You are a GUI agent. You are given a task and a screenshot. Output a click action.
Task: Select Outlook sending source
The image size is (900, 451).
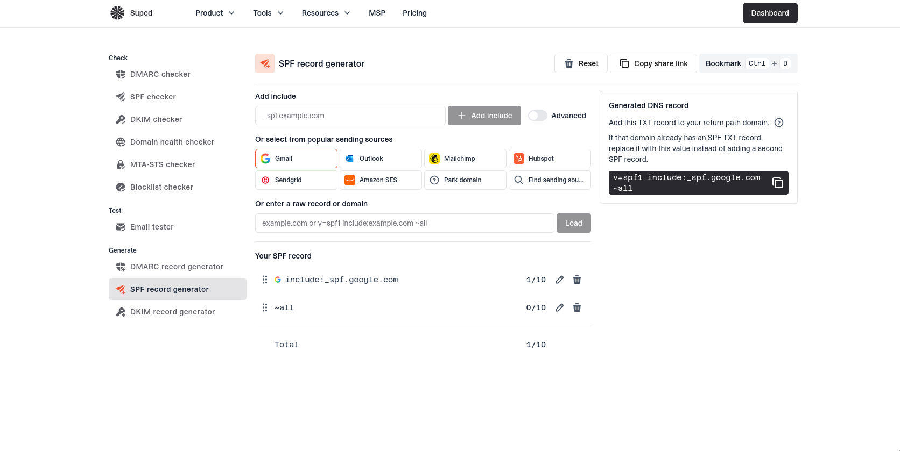[381, 159]
